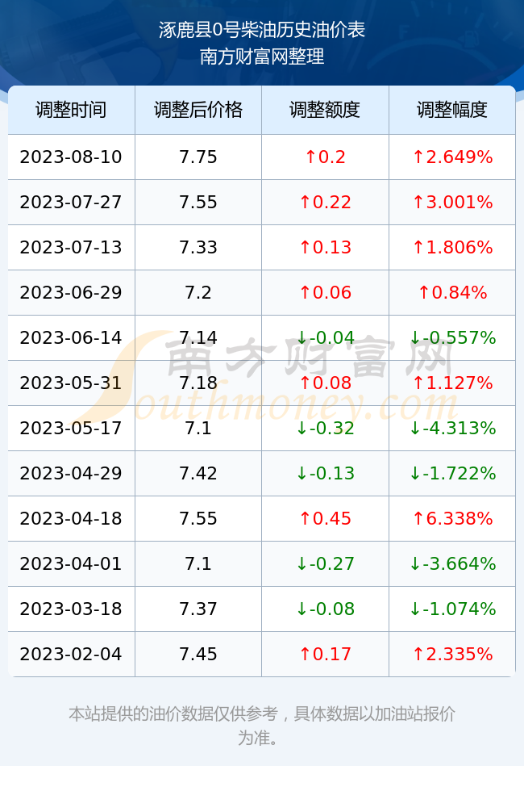Click the green ↓-1.074% percentage
524x791 pixels.
(x=452, y=609)
